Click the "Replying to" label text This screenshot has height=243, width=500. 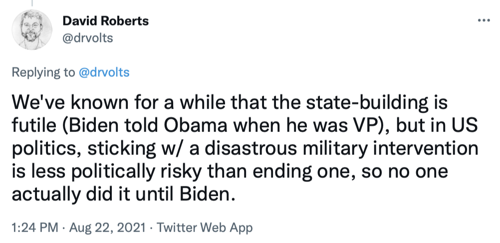click(x=43, y=72)
